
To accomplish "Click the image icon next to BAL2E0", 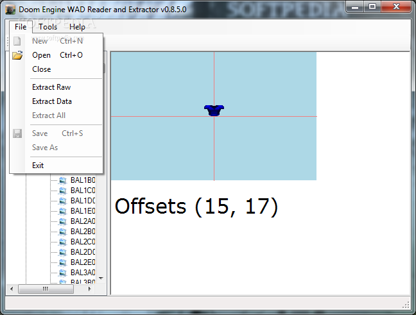I will pos(63,262).
